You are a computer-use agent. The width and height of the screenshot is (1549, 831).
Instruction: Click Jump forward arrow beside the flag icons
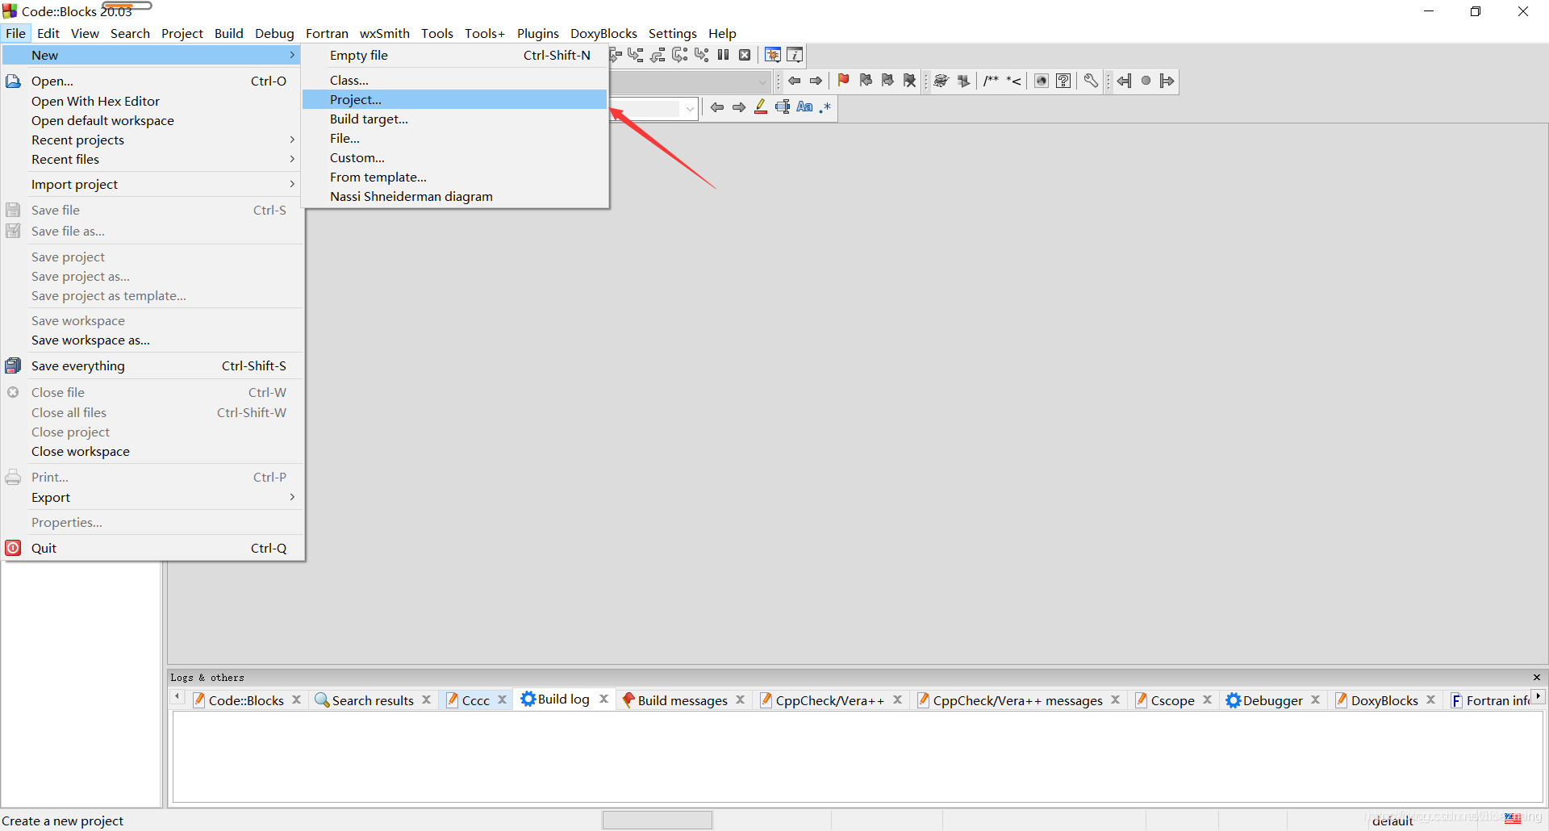tap(816, 81)
